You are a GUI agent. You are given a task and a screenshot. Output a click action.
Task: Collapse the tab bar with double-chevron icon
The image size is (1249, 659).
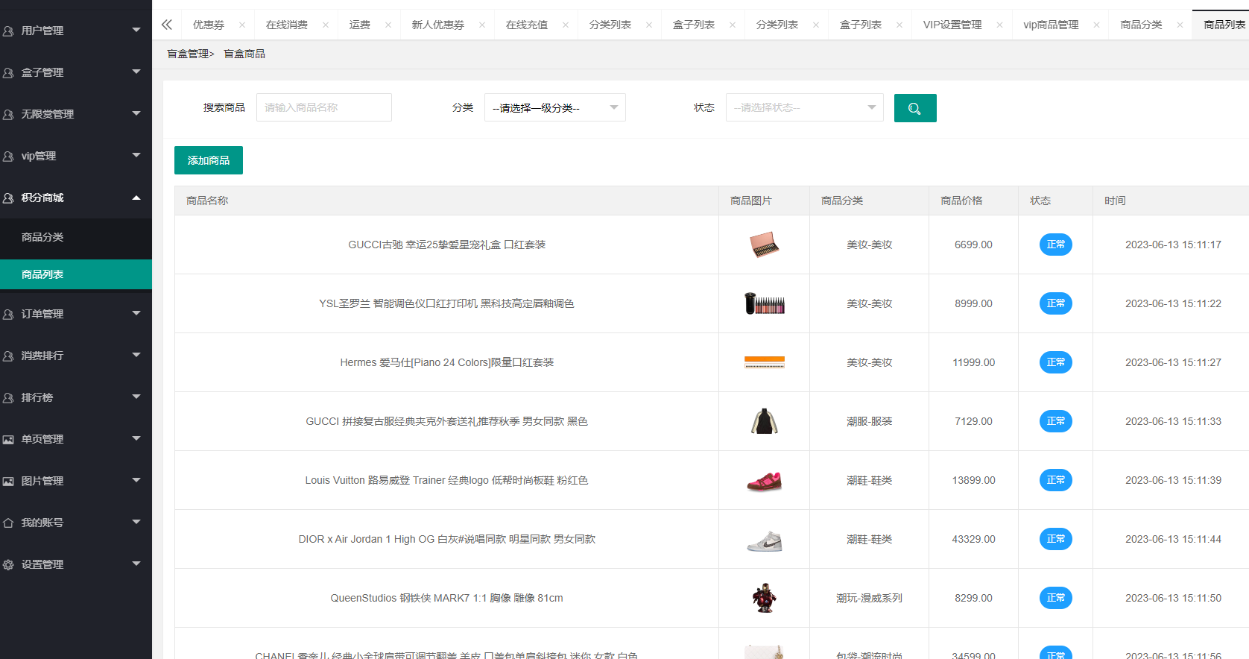click(167, 25)
